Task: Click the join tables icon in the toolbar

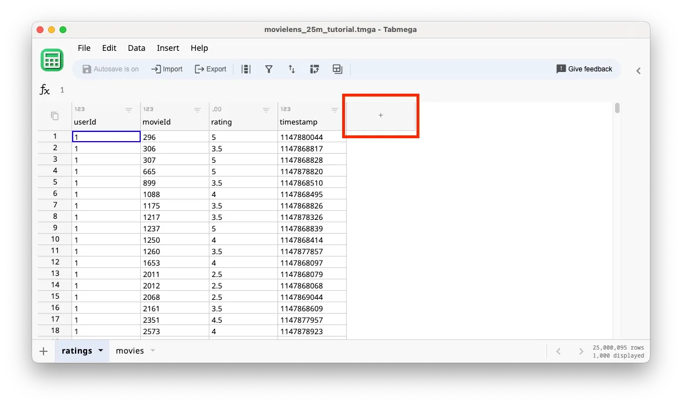Action: [x=337, y=69]
